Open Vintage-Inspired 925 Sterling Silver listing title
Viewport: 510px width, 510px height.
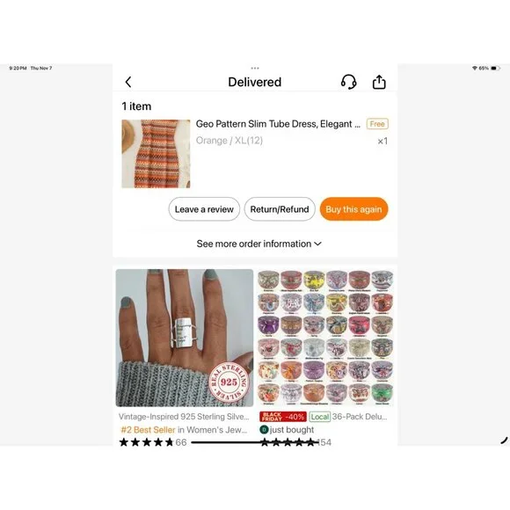pyautogui.click(x=184, y=417)
